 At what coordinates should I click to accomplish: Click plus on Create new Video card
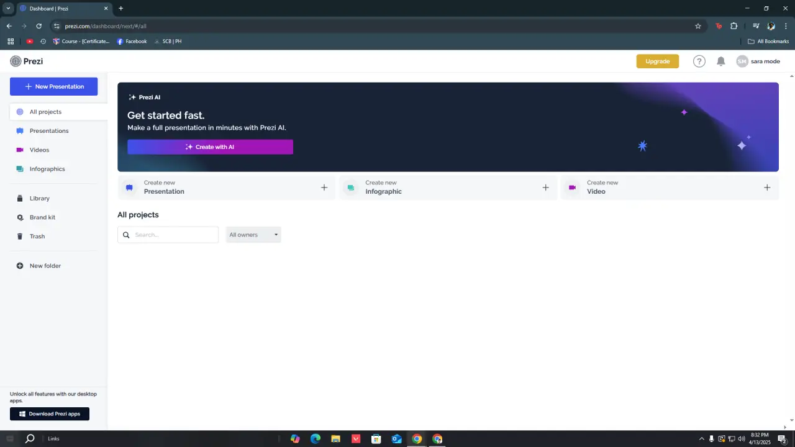[767, 187]
